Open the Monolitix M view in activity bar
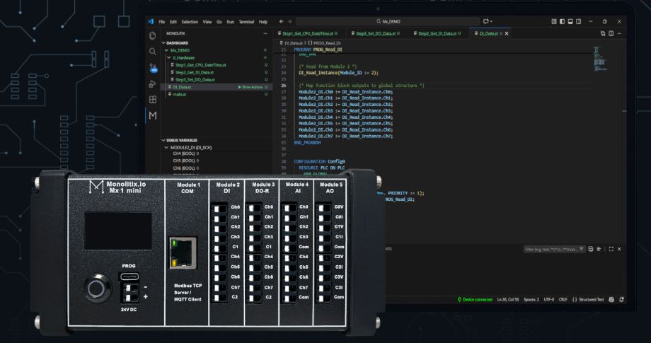Image resolution: width=651 pixels, height=343 pixels. (x=152, y=116)
